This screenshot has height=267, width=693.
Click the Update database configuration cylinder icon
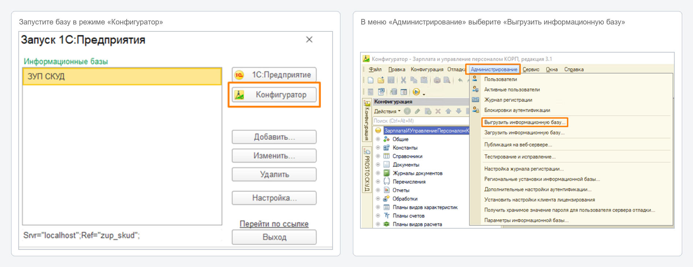click(x=394, y=92)
